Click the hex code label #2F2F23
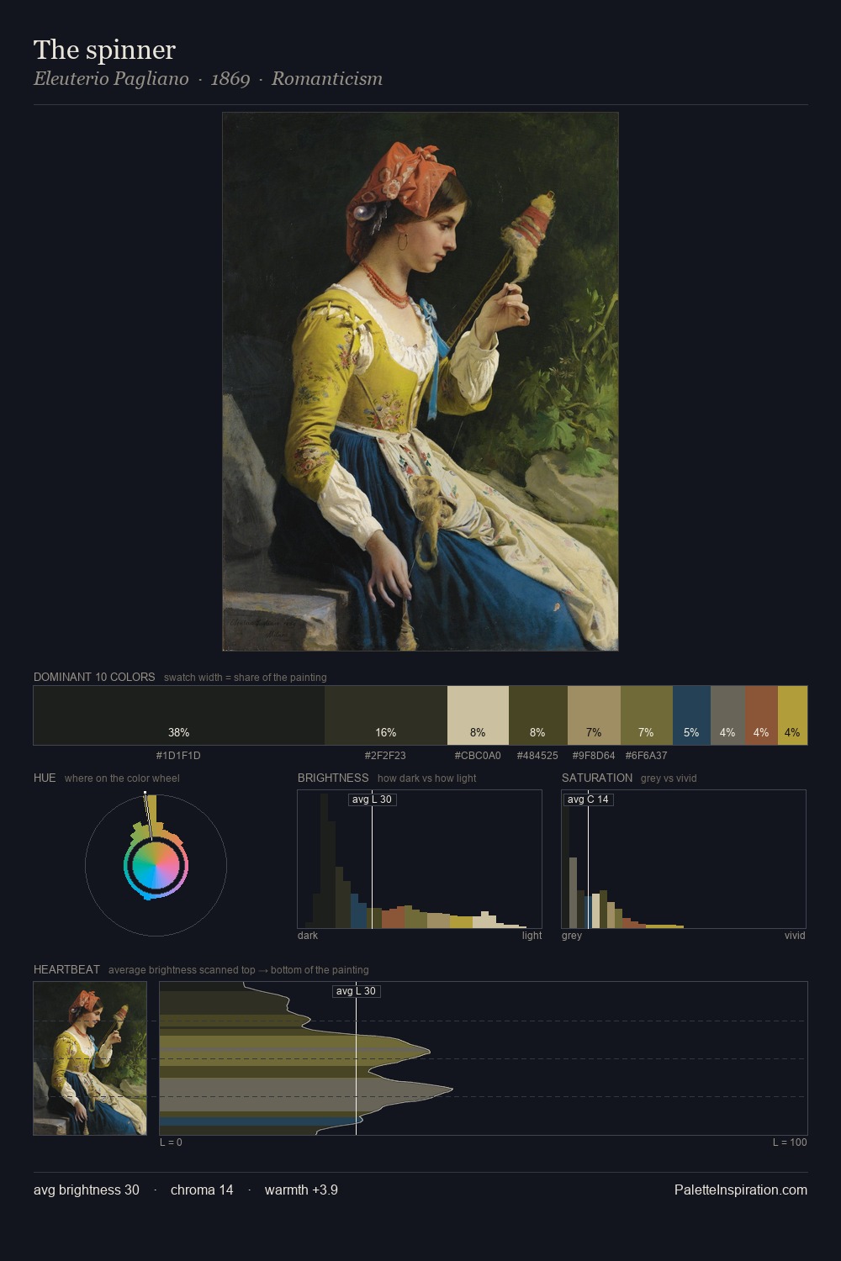Viewport: 841px width, 1261px height. pos(385,756)
